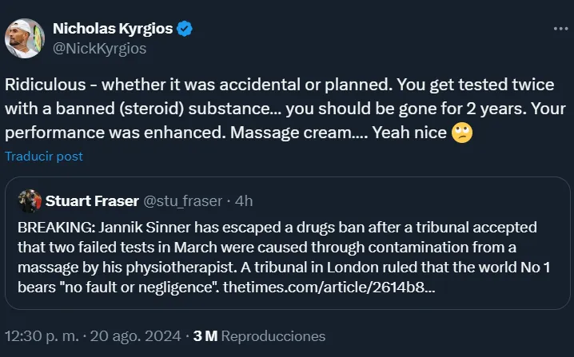Click the Reproducciones label
Image resolution: width=574 pixels, height=357 pixels.
click(x=273, y=336)
